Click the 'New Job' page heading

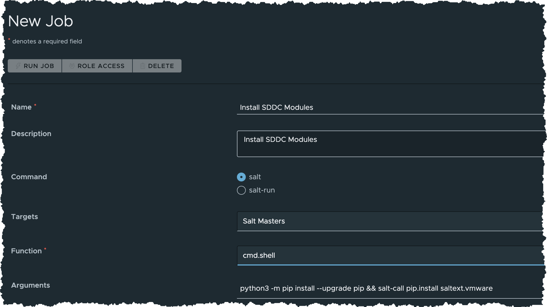(40, 21)
